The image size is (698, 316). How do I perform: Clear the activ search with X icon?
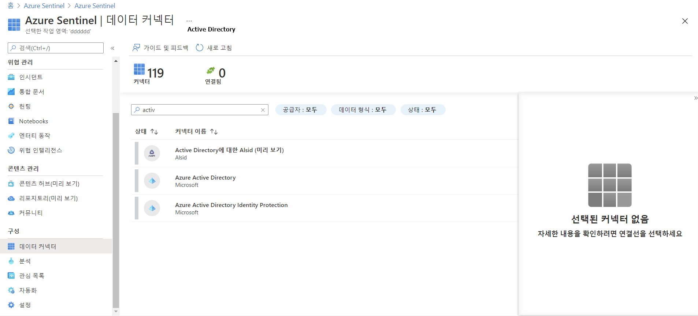pyautogui.click(x=263, y=110)
